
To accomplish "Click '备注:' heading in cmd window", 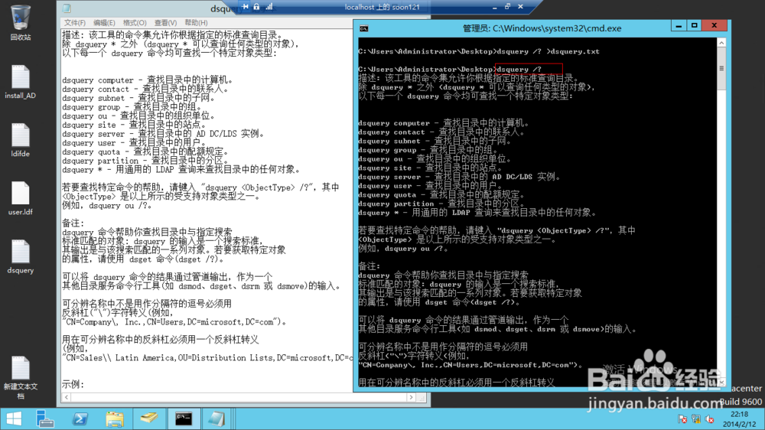I will tap(369, 266).
